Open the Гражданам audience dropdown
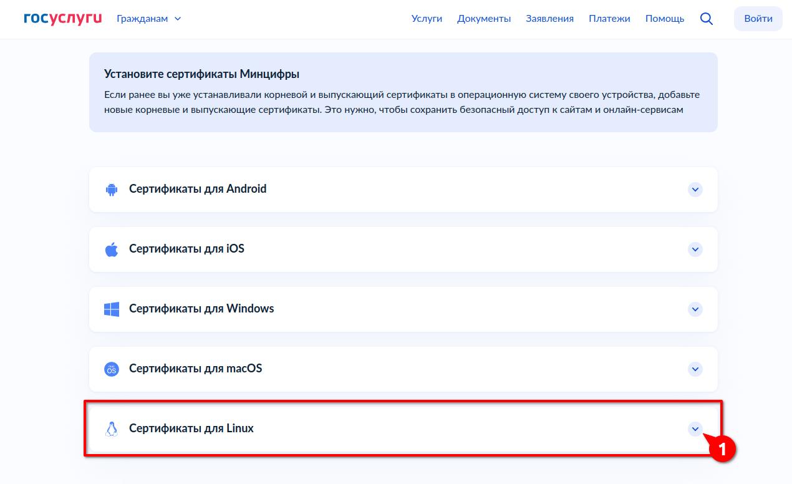 coord(149,19)
